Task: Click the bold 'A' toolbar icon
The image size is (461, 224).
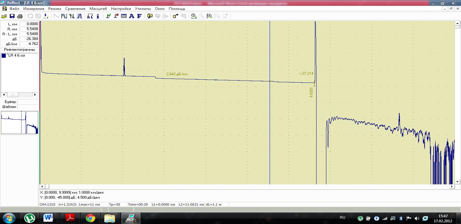Action: [x=132, y=16]
